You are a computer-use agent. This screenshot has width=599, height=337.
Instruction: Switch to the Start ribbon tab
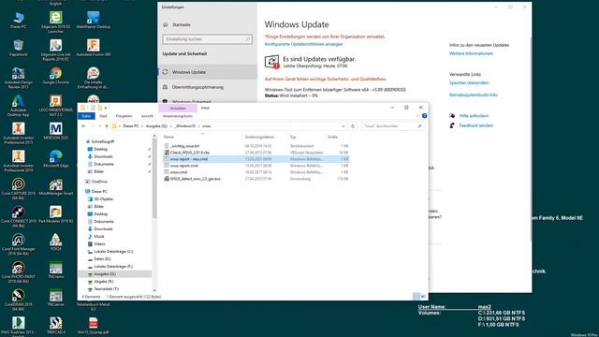[x=103, y=116]
